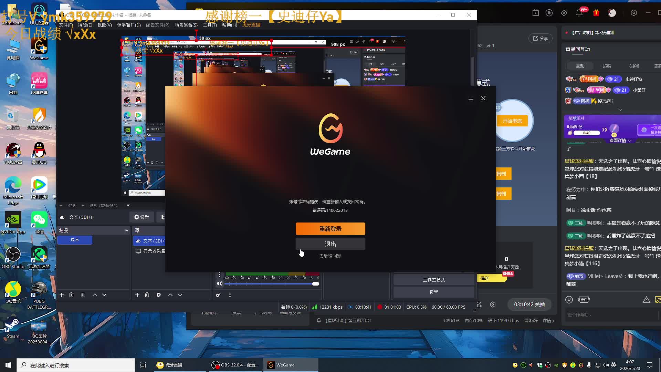Delete the selected source with trash icon

(x=147, y=295)
